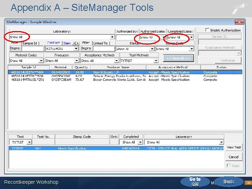This screenshot has width=252, height=189.
Task: Expand the Material Code dropdown
Action: 41,61
